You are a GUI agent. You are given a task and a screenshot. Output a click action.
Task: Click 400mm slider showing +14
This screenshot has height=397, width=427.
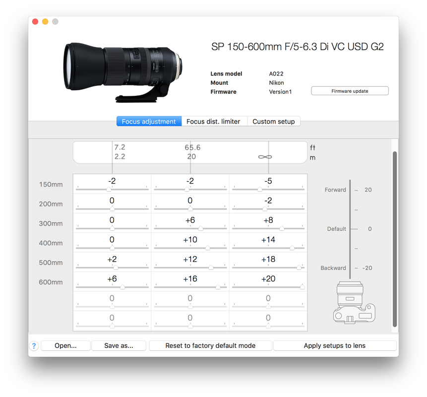[x=268, y=248]
